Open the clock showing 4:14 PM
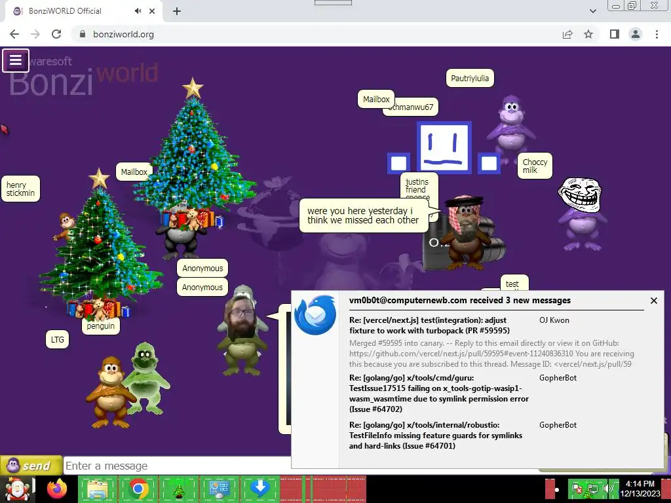Screen dimensions: 671x503 pos(640,489)
